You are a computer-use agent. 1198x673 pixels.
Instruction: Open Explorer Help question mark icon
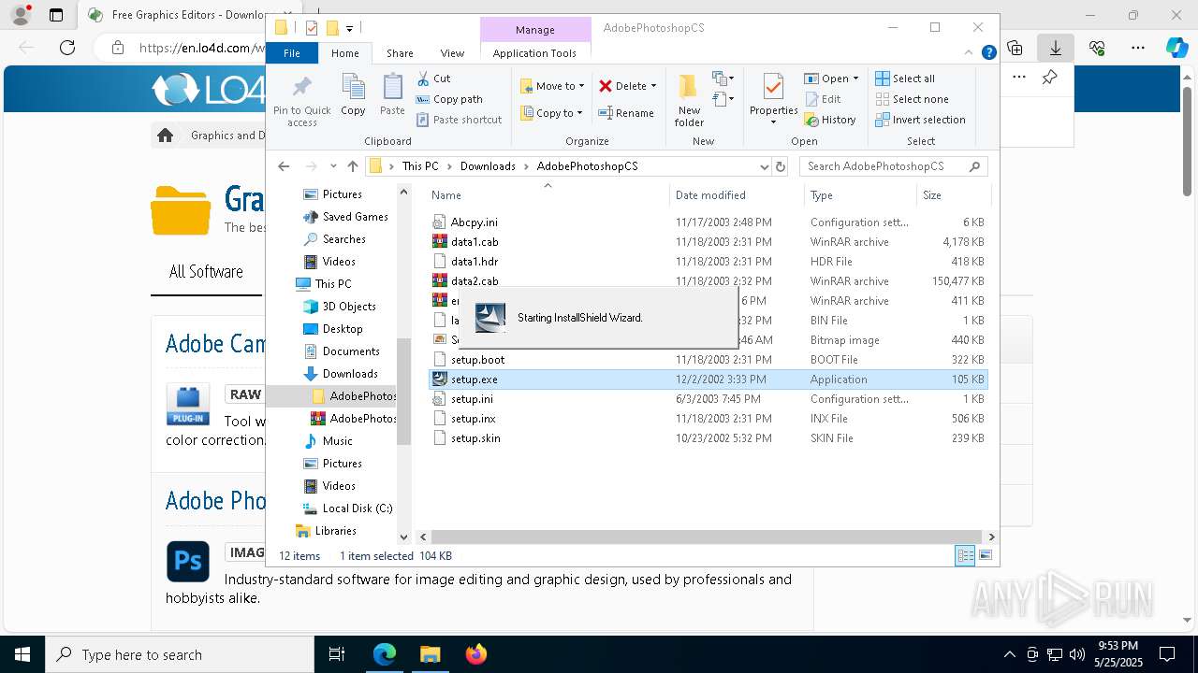988,53
